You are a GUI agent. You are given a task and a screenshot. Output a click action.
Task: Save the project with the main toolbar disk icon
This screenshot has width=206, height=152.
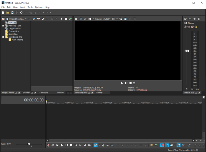(12, 13)
